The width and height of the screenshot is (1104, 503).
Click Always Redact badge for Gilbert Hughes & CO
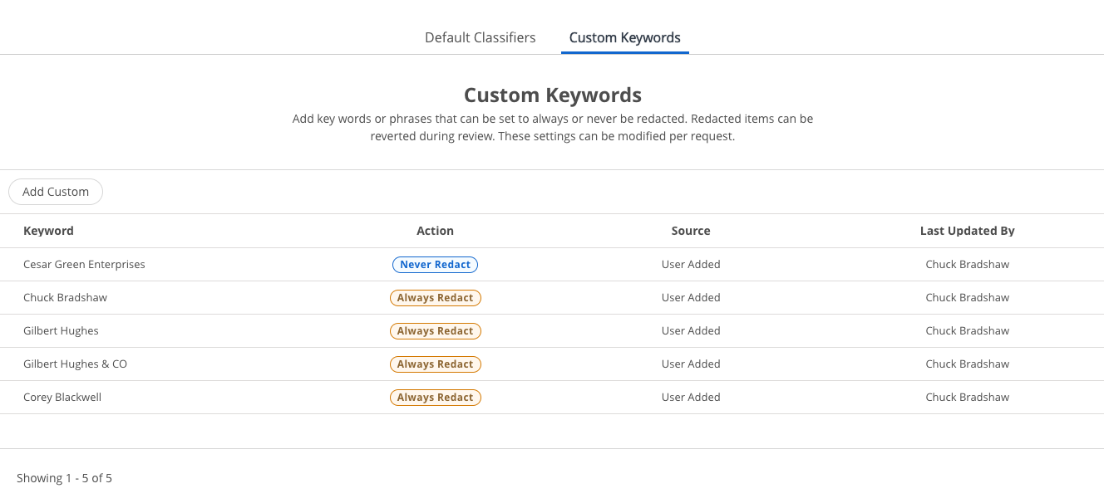coord(435,364)
